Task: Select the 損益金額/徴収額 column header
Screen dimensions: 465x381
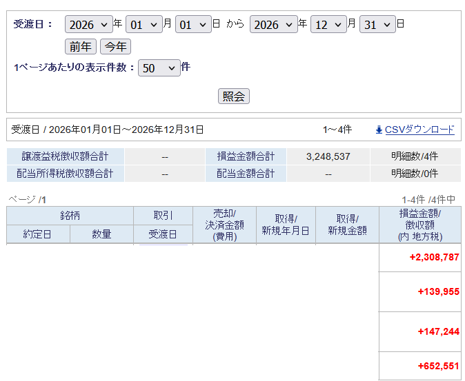Action: (x=420, y=225)
